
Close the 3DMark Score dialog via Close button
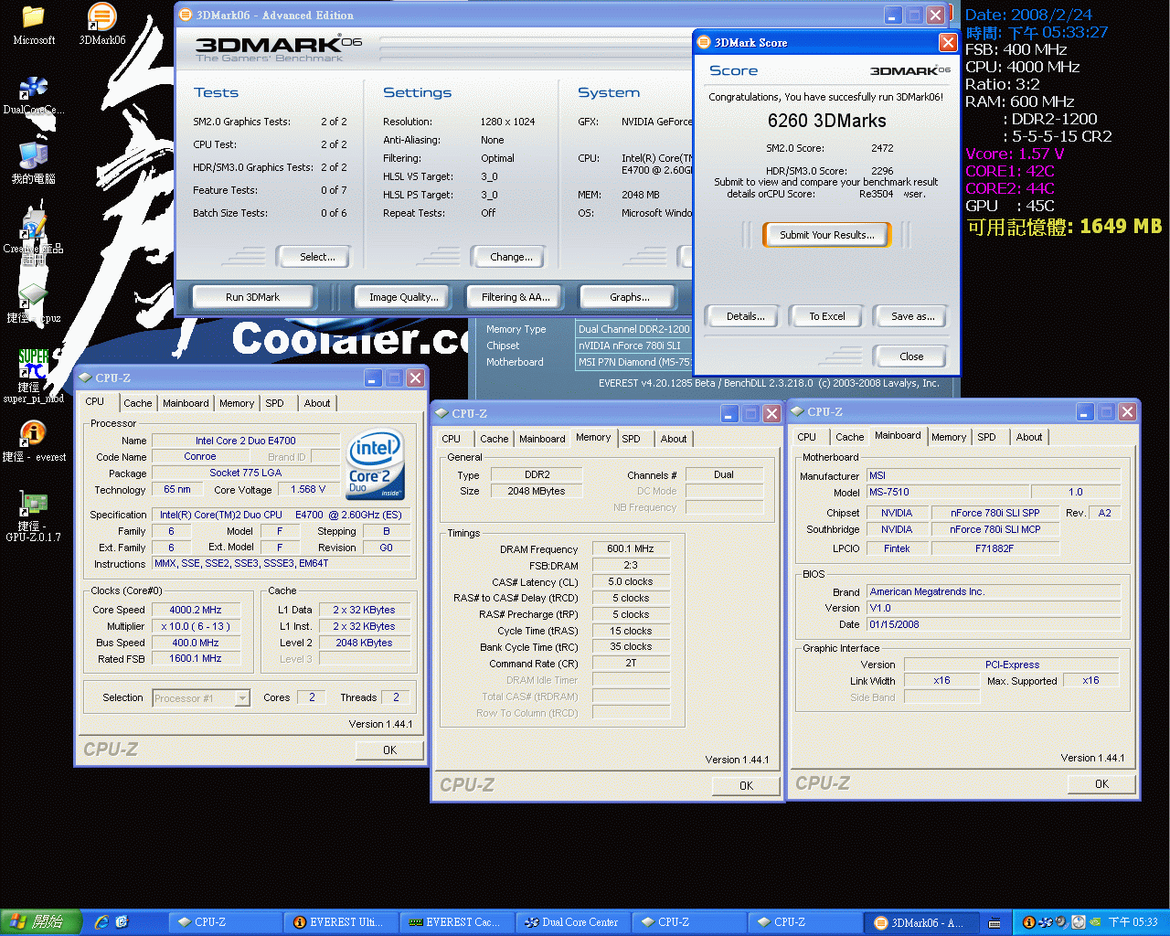(911, 356)
